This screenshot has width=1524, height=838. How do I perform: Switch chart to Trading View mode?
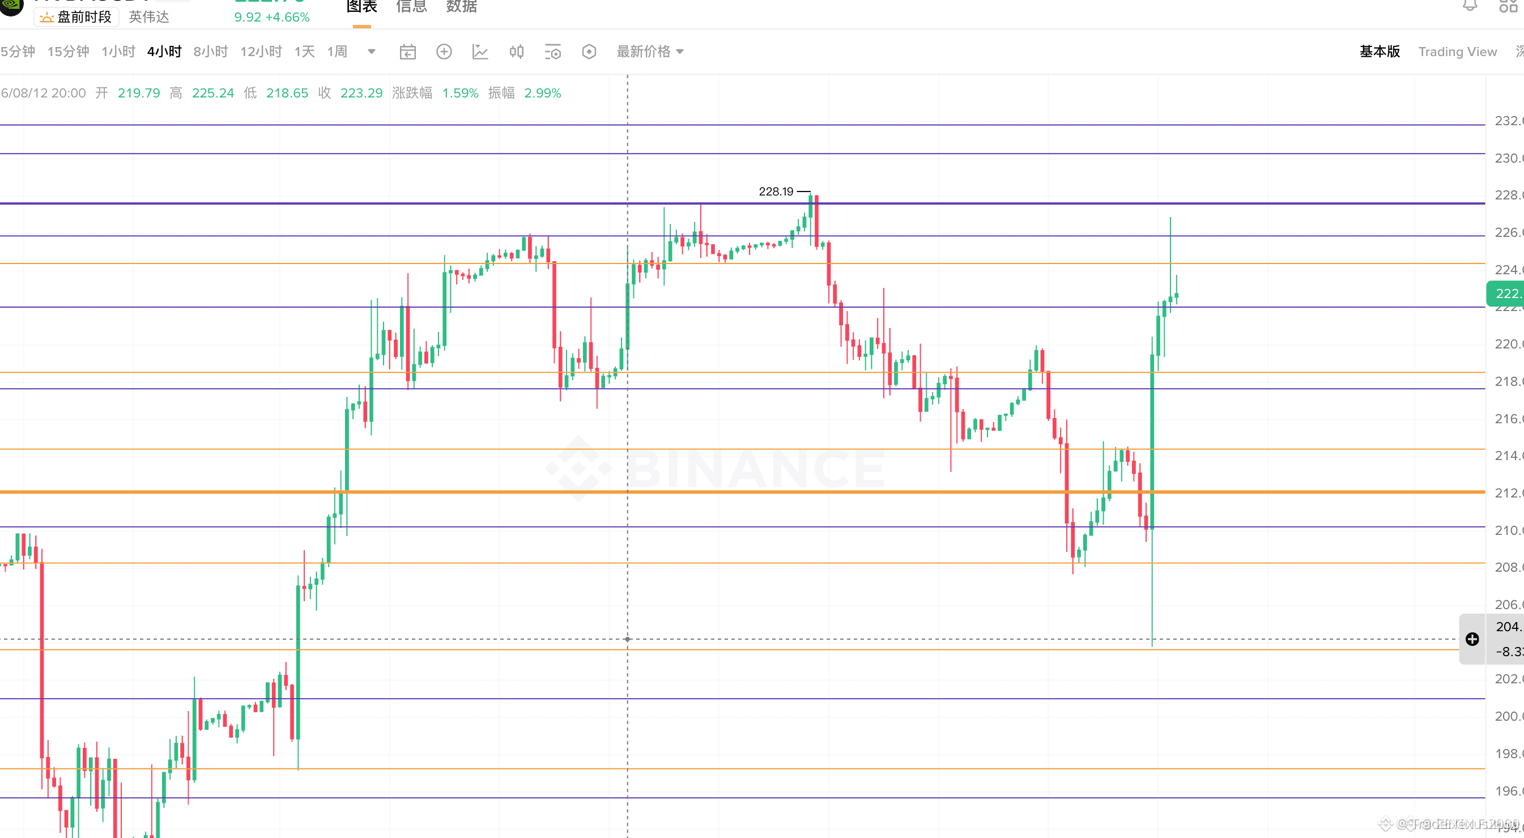click(1458, 52)
